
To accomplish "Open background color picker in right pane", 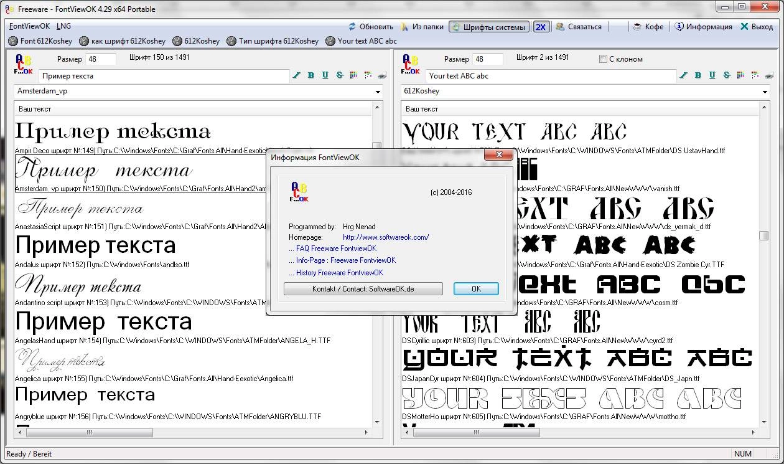I will click(755, 75).
